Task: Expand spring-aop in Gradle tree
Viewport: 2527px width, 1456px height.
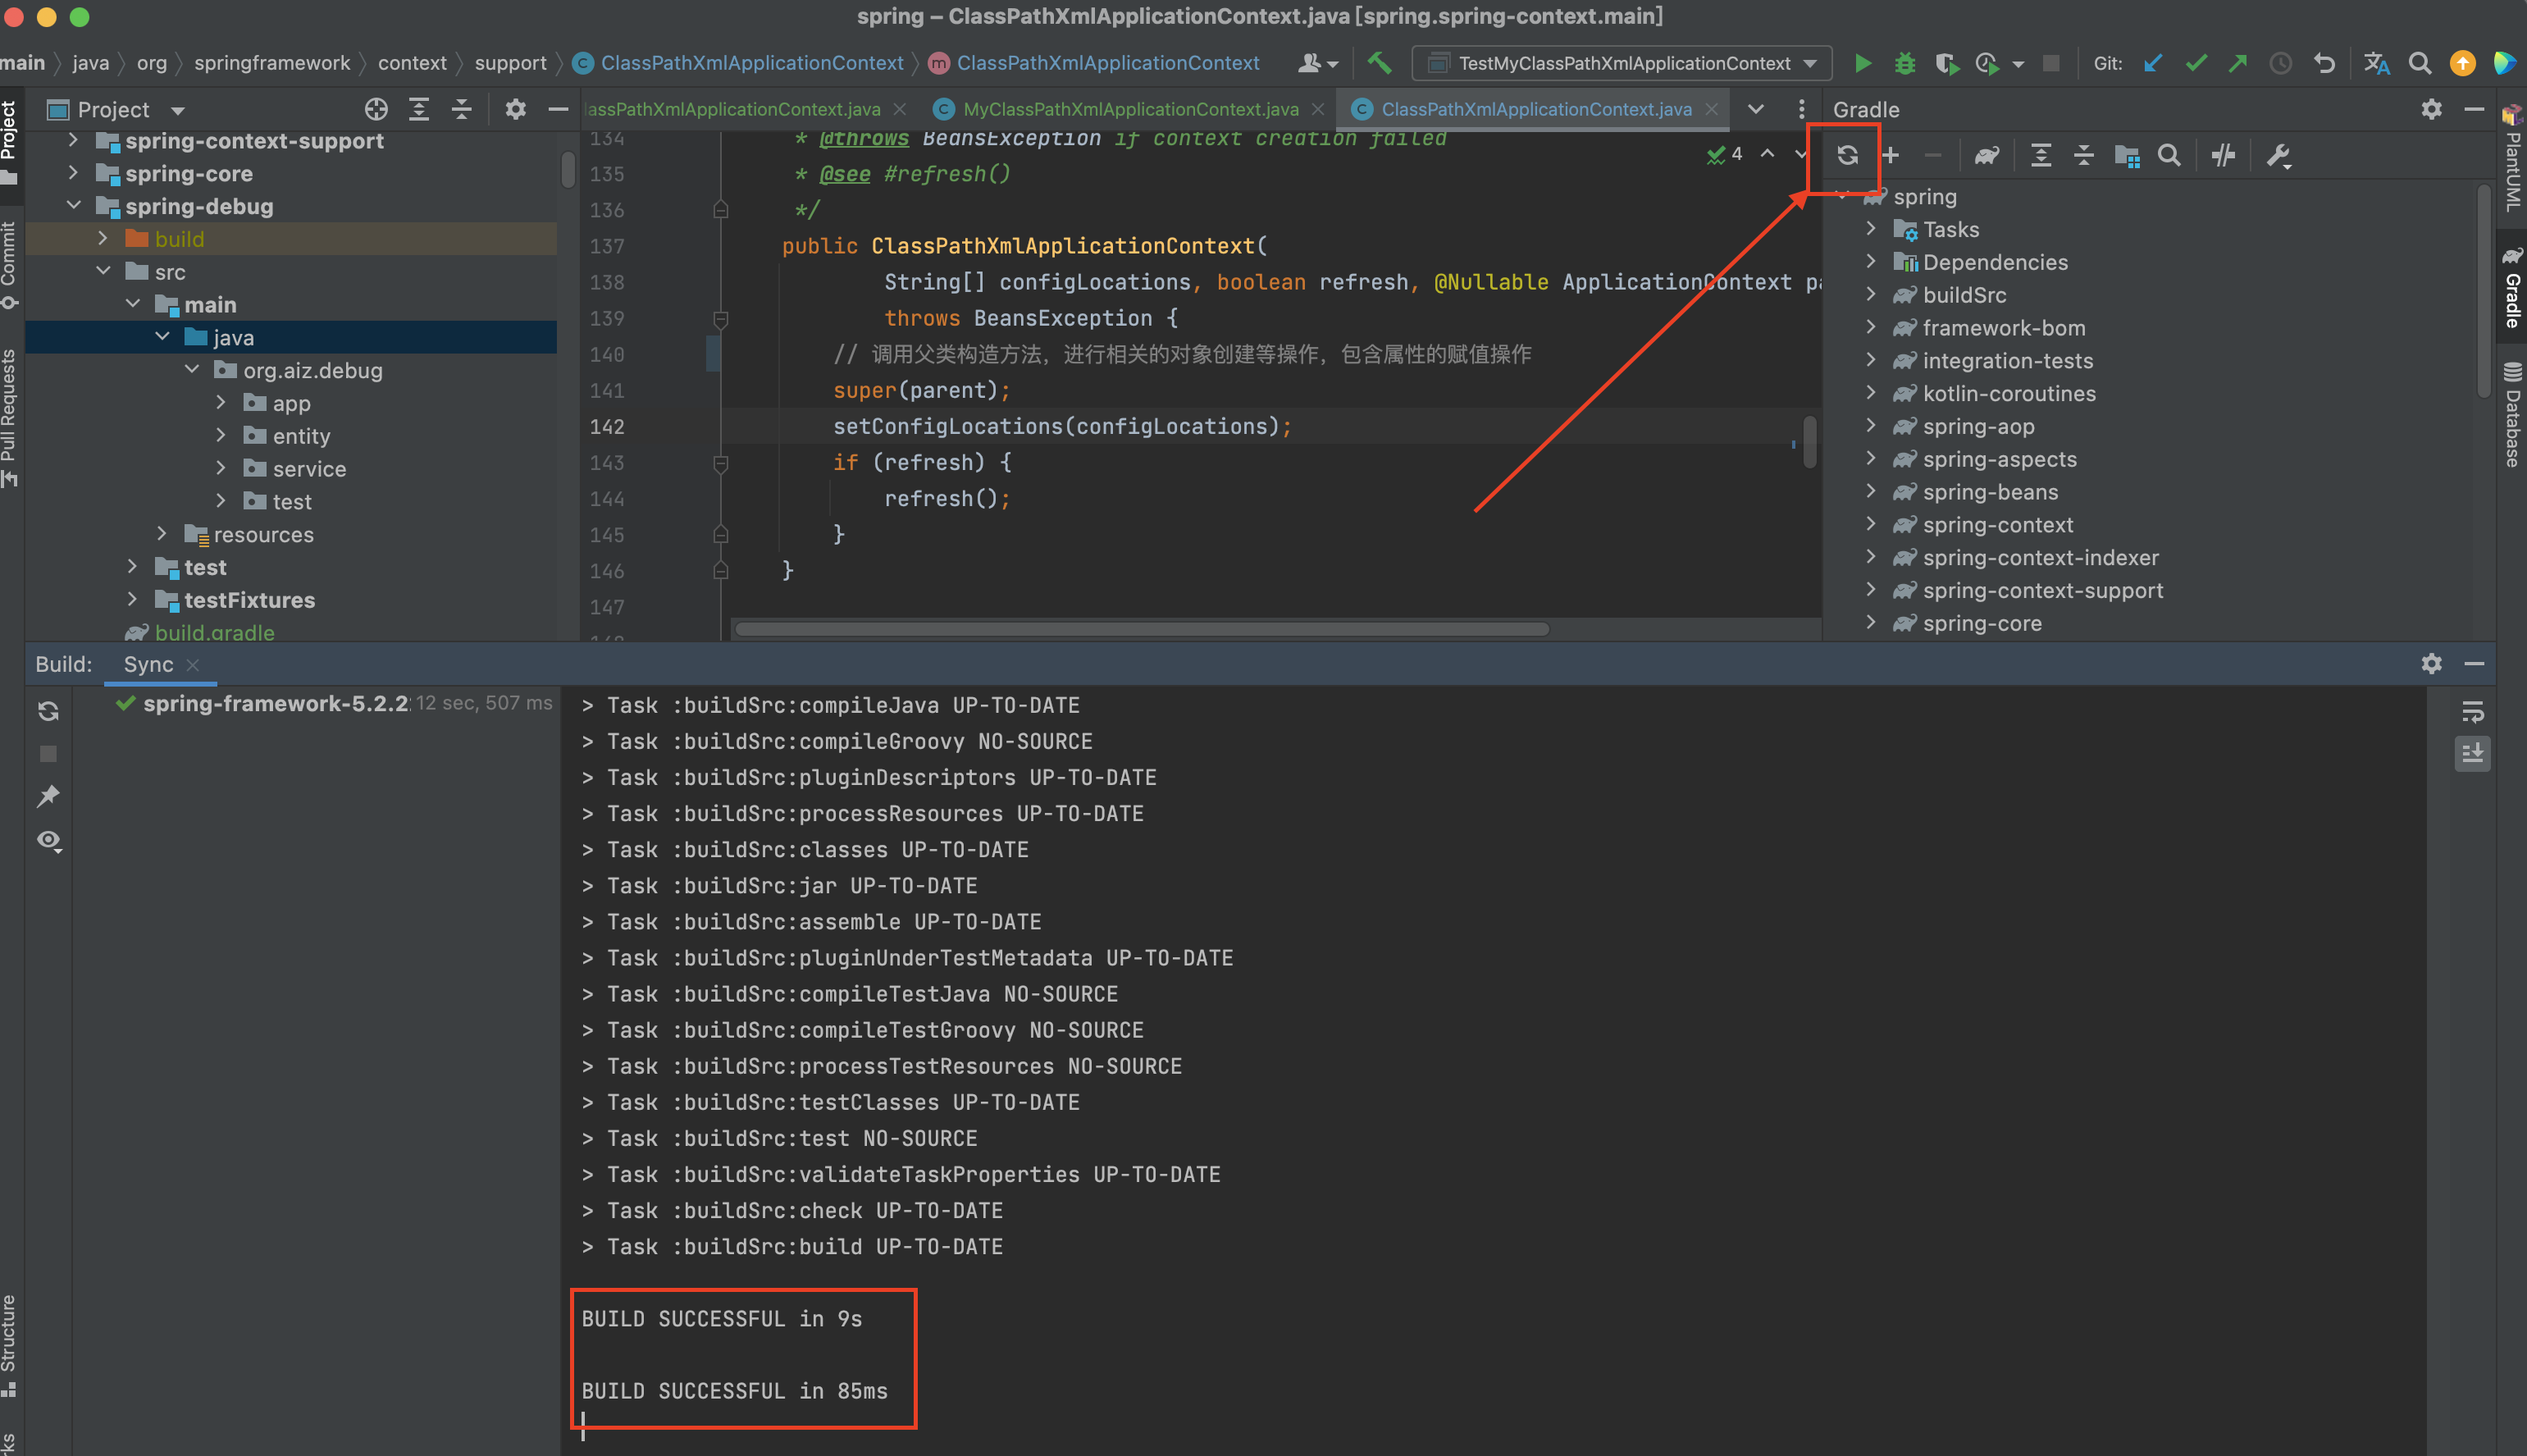Action: [x=1870, y=426]
